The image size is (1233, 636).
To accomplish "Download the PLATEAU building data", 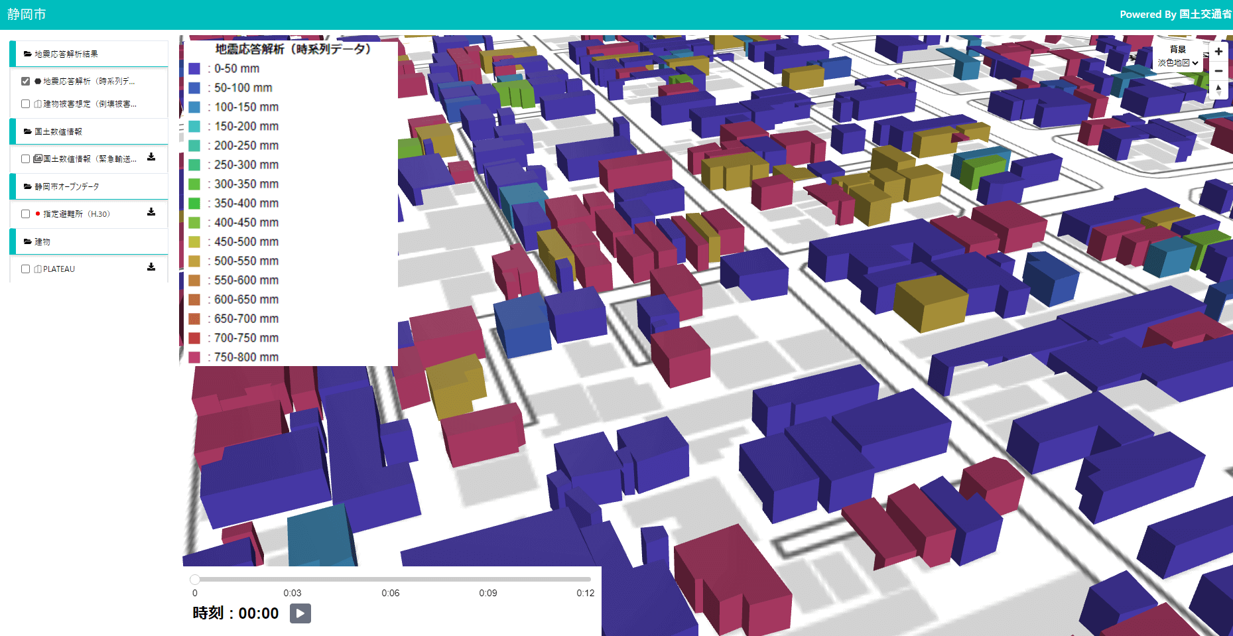I will [x=151, y=267].
